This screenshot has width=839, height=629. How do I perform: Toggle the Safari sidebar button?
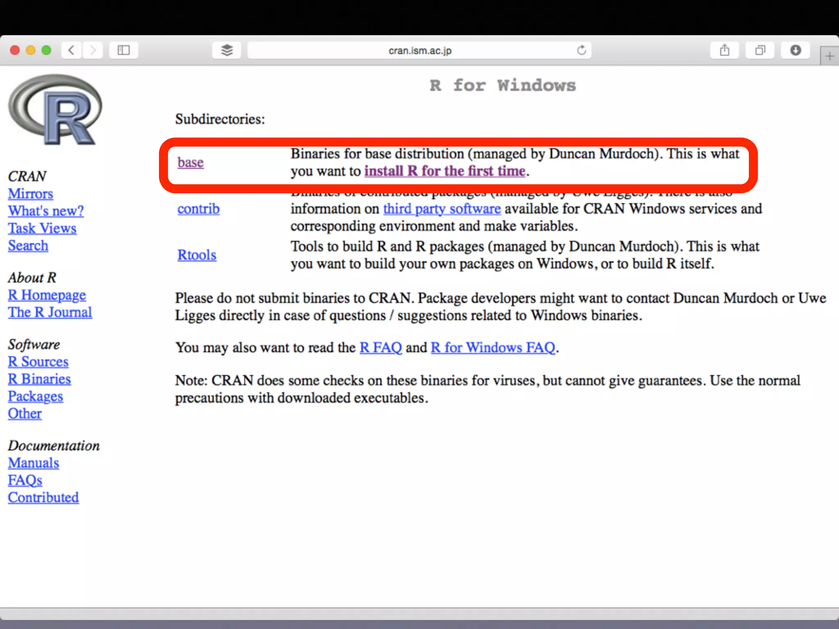[123, 50]
